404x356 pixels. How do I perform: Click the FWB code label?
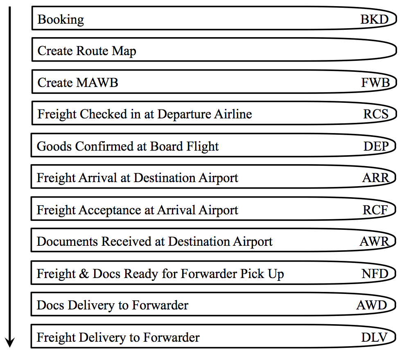coord(375,82)
